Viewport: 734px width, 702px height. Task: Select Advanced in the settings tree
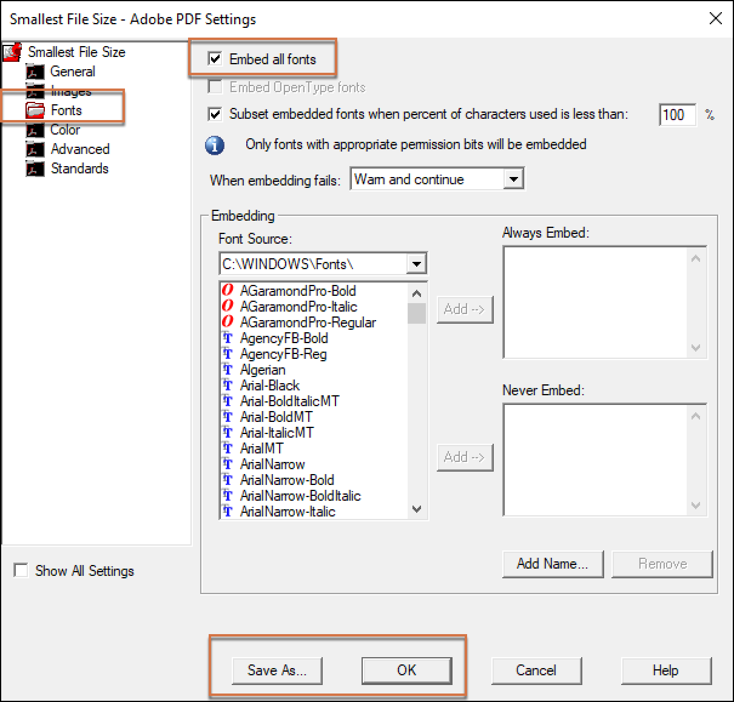pos(79,149)
